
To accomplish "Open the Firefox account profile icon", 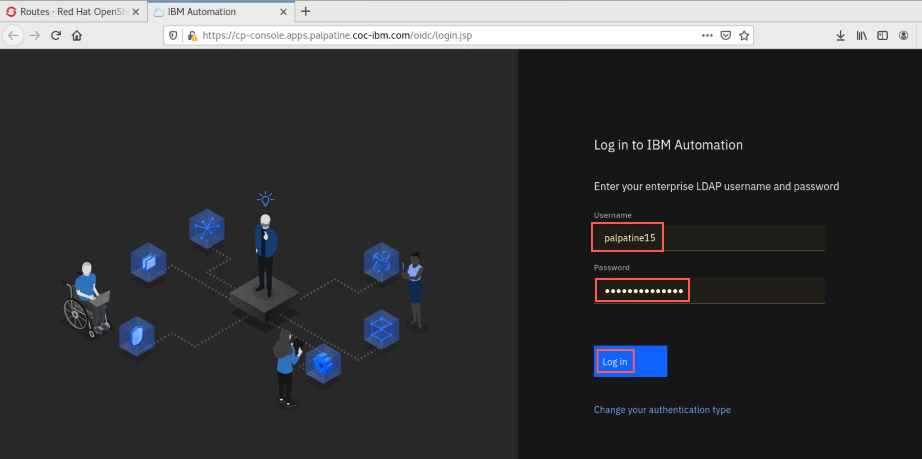I will (x=903, y=35).
